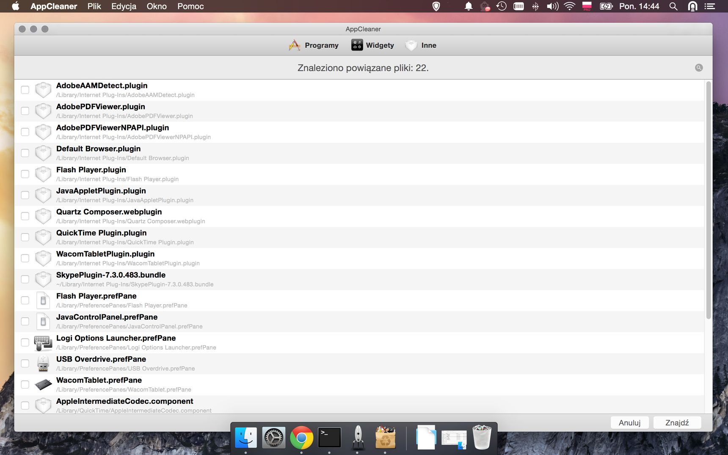Check the WacomTabletPlugin.plugin checkbox

tap(25, 258)
